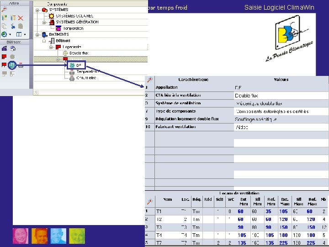
Task: Click the left scroll arrow under the tree
Action: pos(36,92)
